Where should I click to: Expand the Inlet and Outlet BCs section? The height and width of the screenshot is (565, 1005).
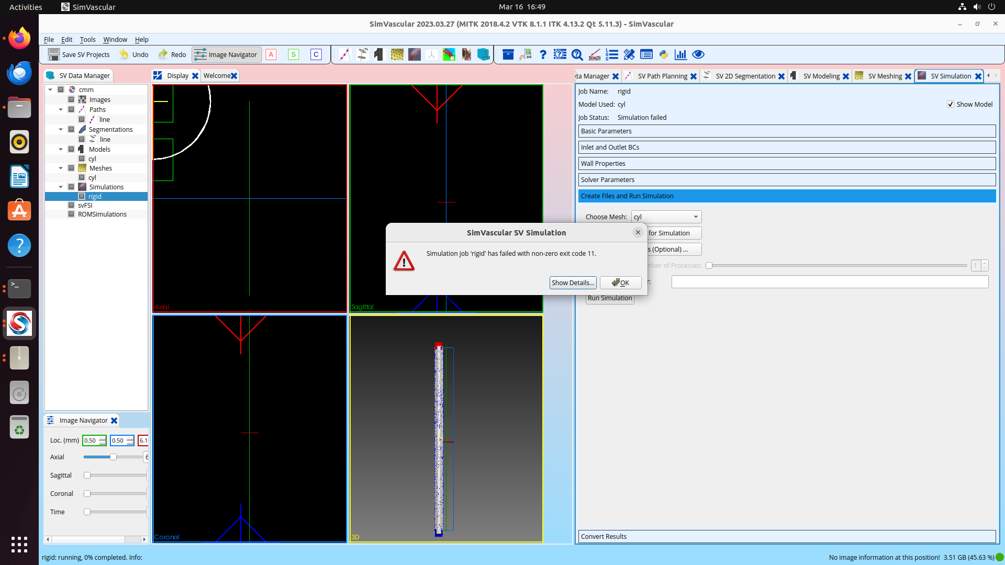pyautogui.click(x=787, y=147)
